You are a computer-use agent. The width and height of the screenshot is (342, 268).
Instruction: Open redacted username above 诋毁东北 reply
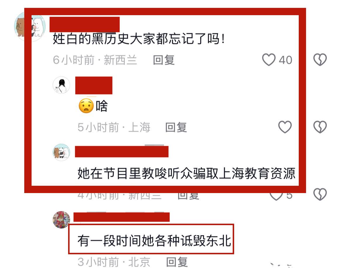pyautogui.click(x=122, y=217)
